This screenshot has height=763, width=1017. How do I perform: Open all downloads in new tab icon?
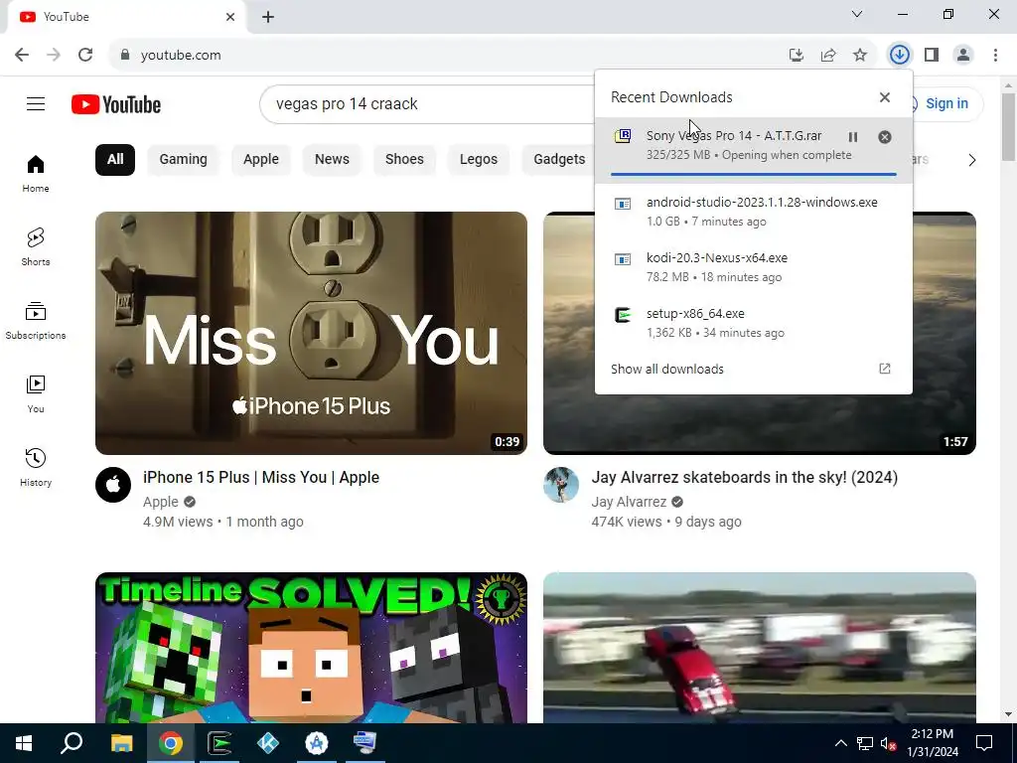click(885, 369)
